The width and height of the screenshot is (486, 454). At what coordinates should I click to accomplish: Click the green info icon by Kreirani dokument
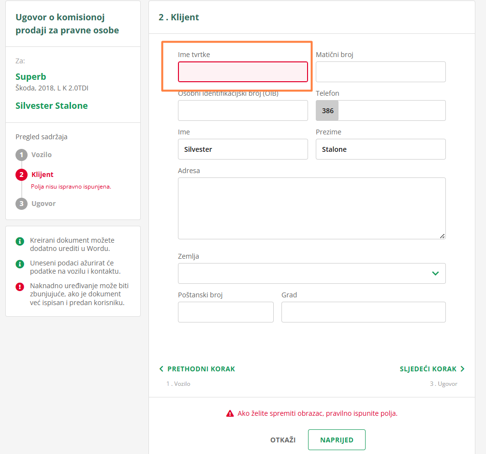(20, 241)
